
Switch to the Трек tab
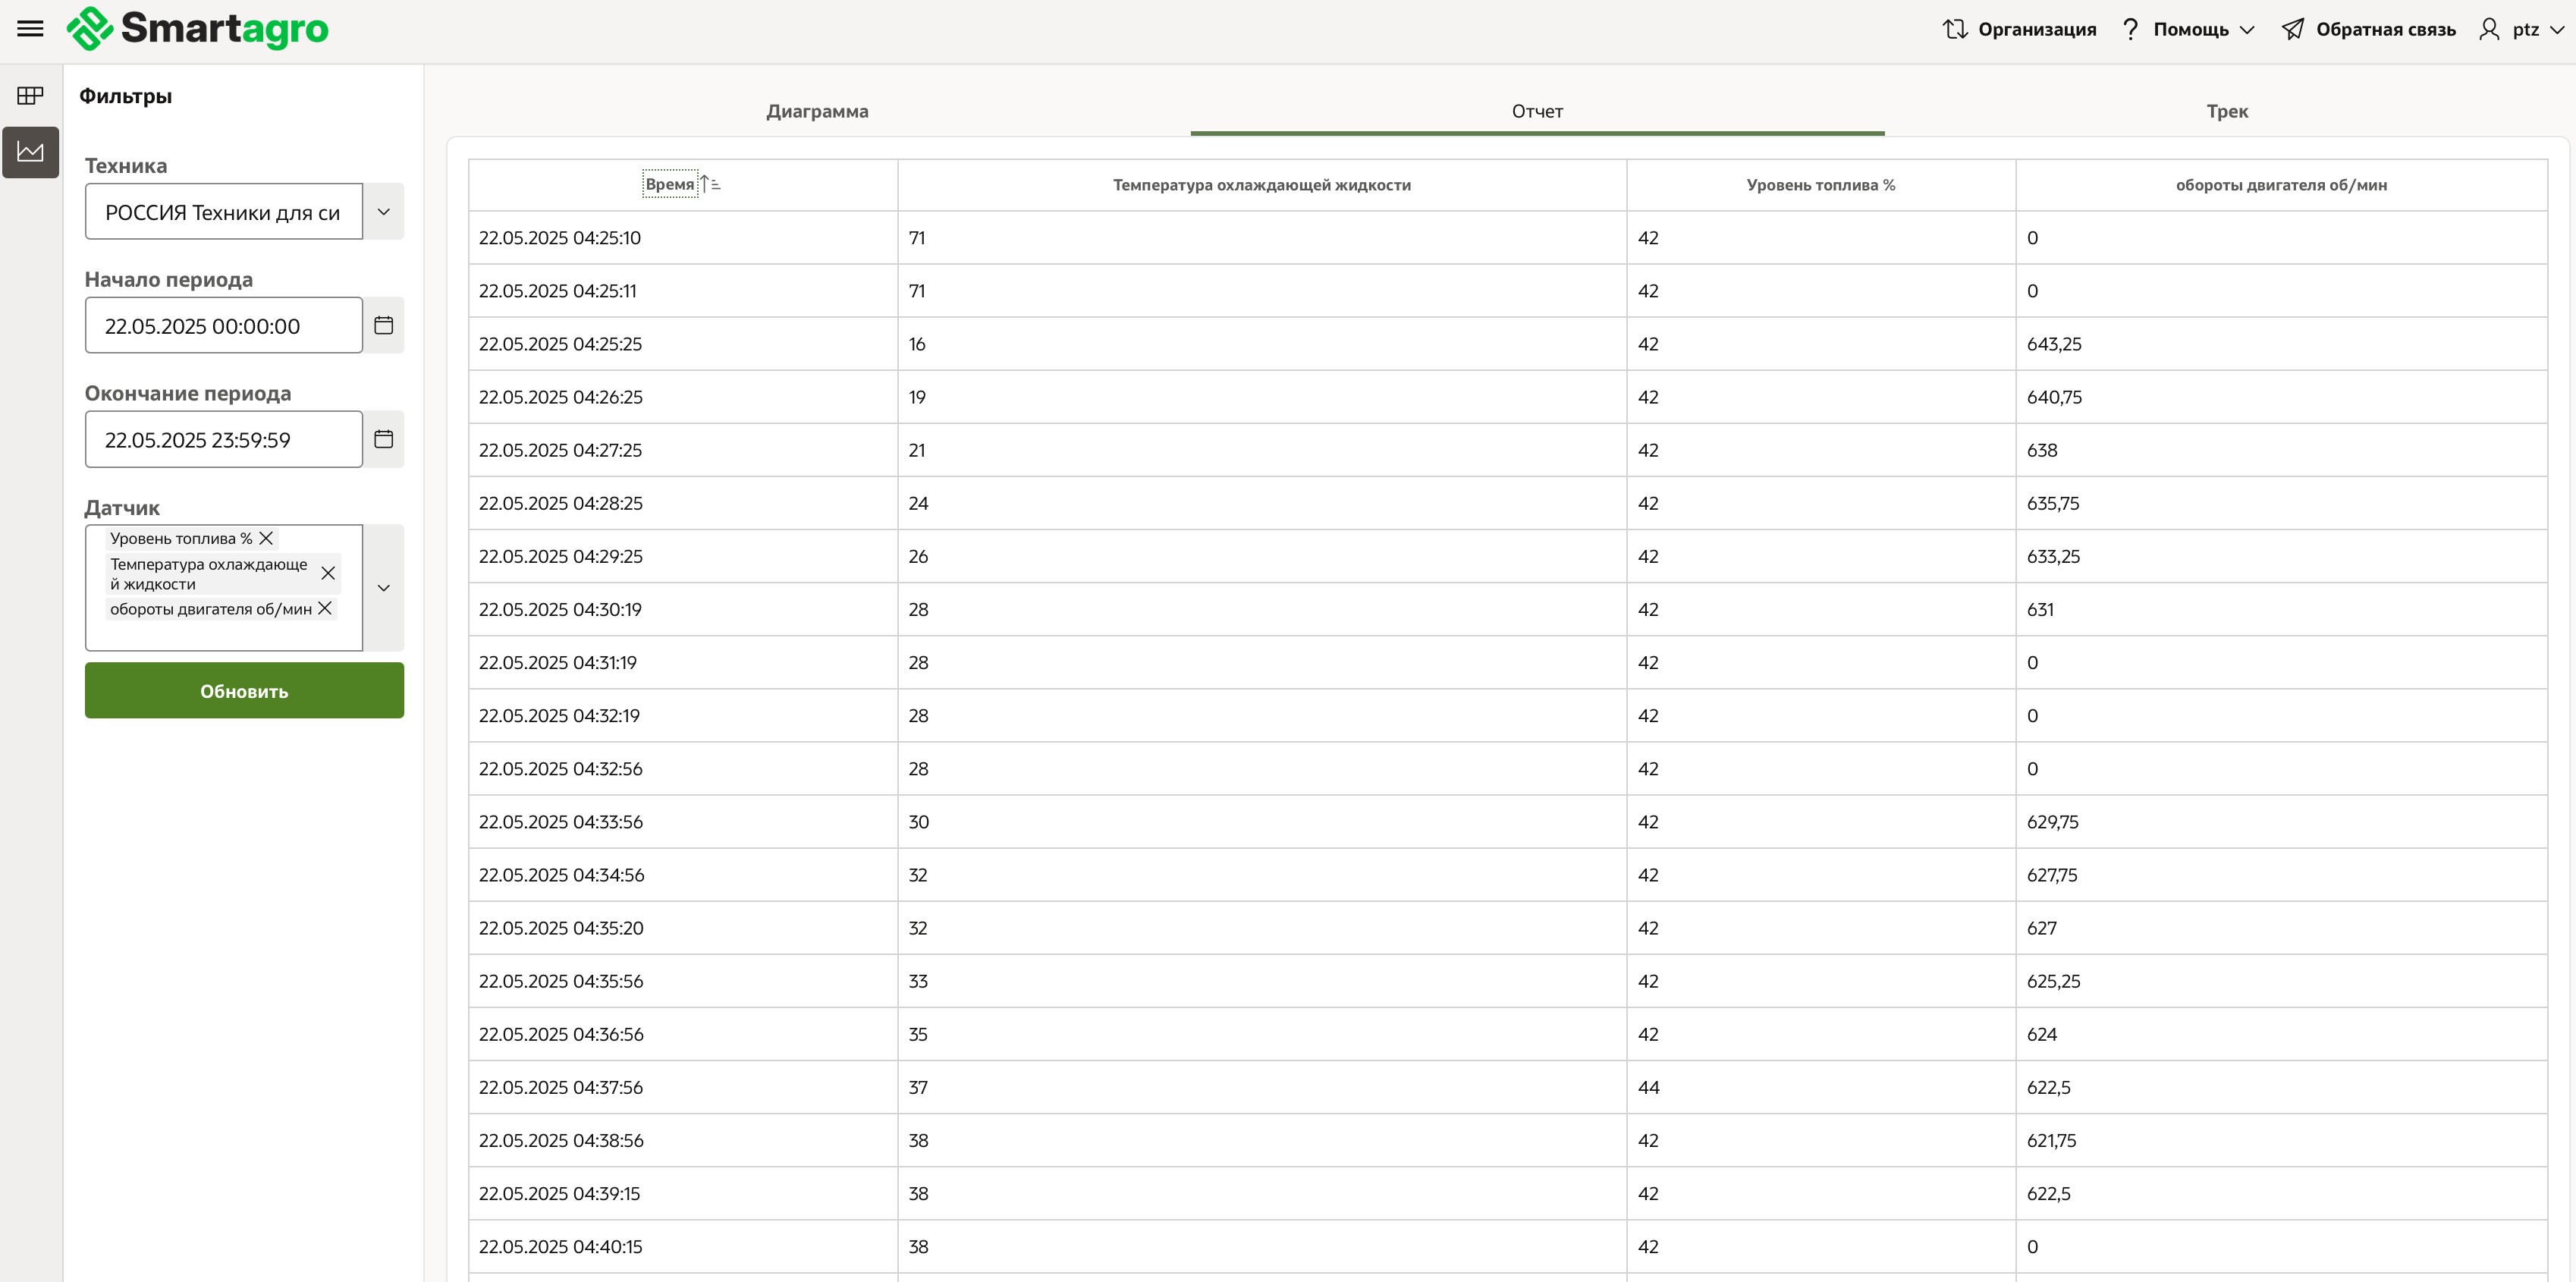(2226, 111)
